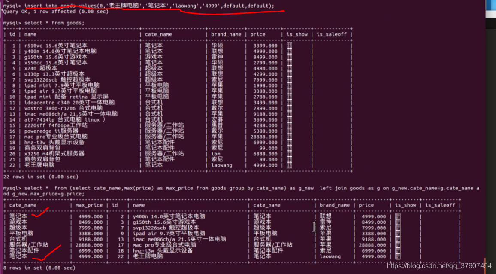496x274 pixels.
Task: Click brand name 'ibm'
Action: 216,154
